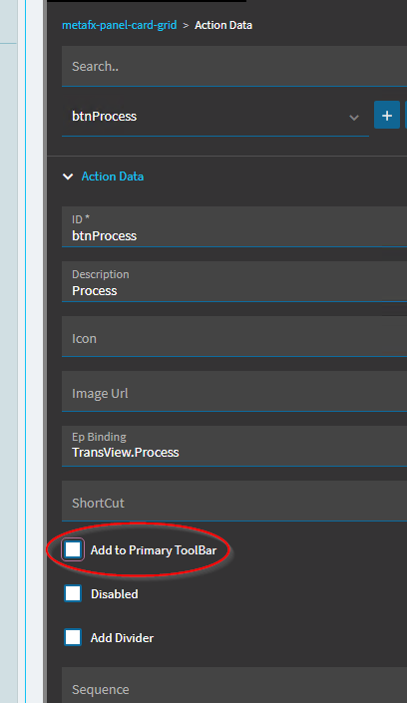Viewport: 407px width, 703px height.
Task: Open the btnProcess action combo box
Action: [214, 117]
